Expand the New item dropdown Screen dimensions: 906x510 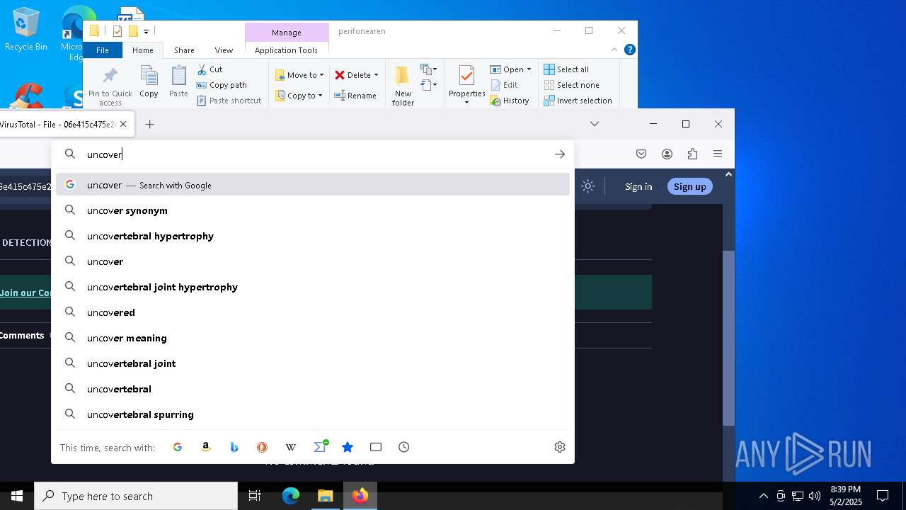[x=428, y=69]
